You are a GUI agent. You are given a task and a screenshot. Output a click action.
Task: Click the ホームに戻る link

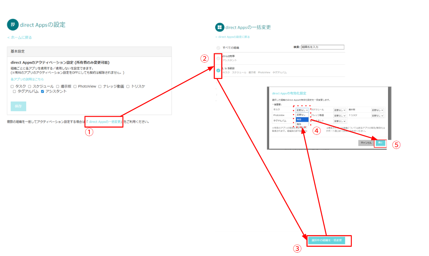(x=20, y=37)
